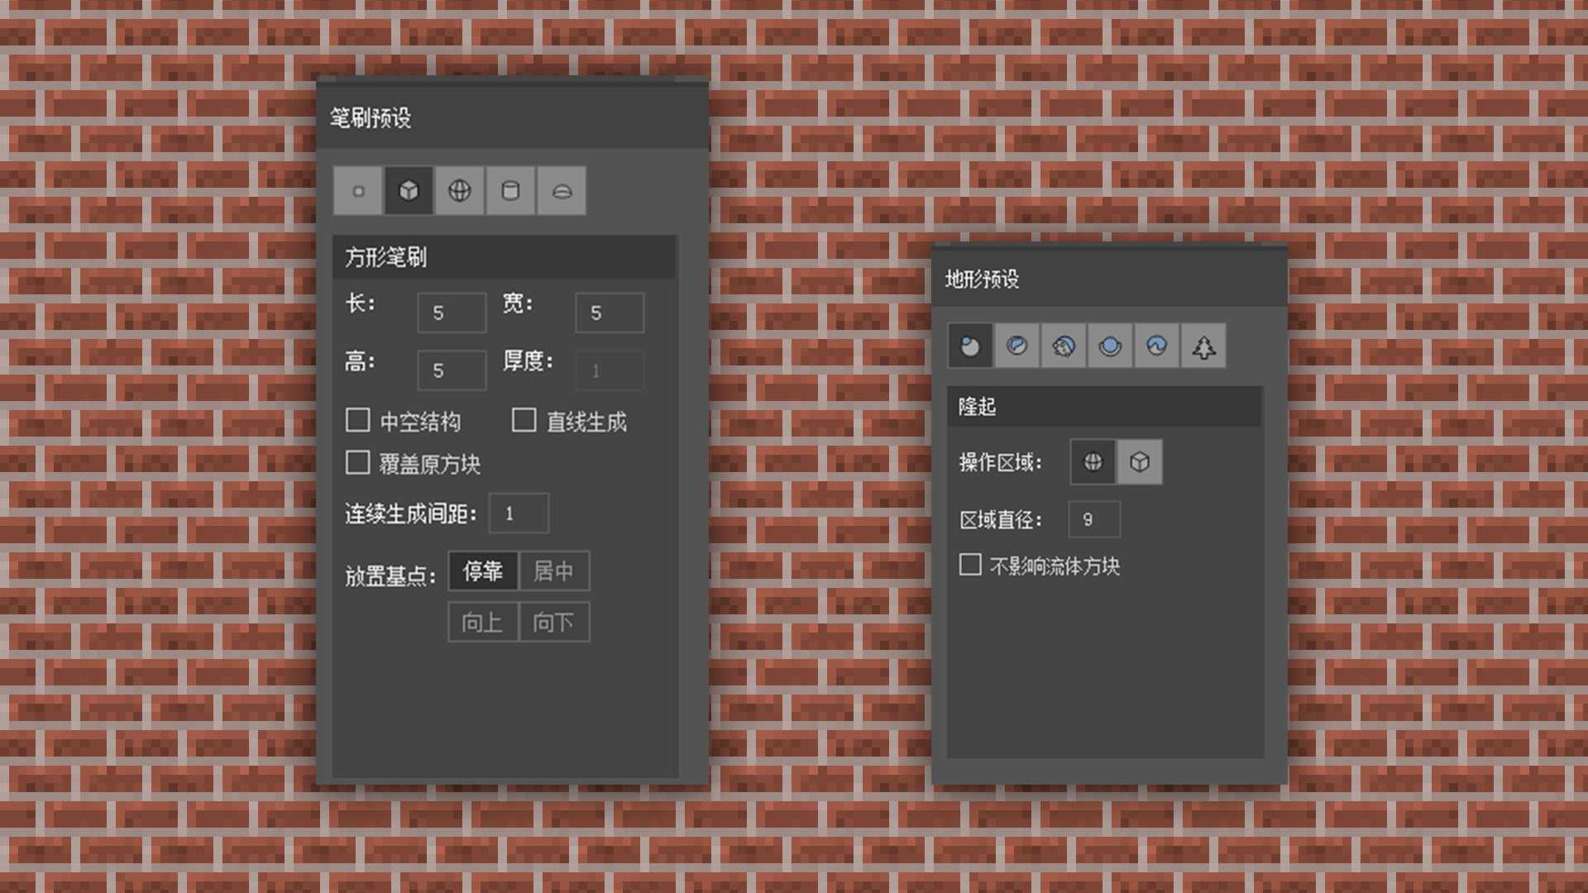Enable the 中空结构 checkbox
Image resolution: width=1588 pixels, height=893 pixels.
click(x=357, y=420)
